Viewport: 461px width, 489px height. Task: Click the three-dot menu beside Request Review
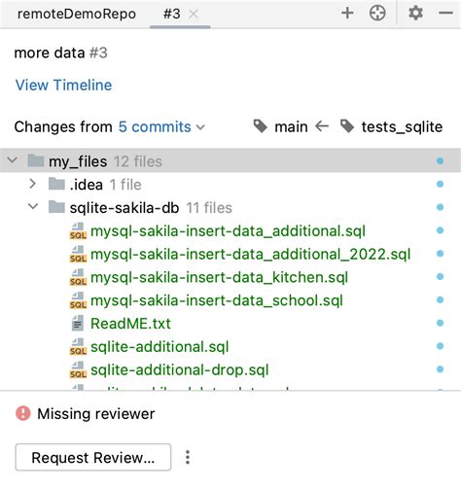pos(188,457)
